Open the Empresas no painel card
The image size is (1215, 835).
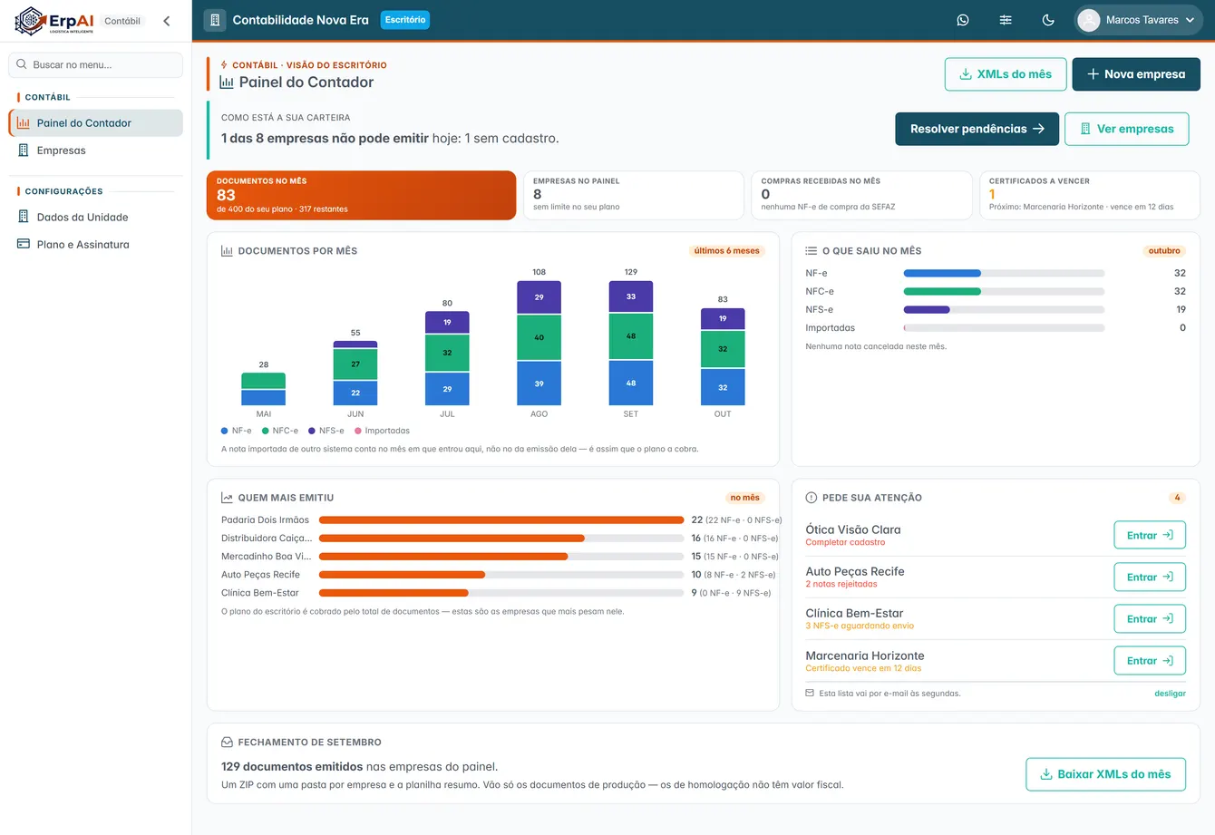(634, 195)
